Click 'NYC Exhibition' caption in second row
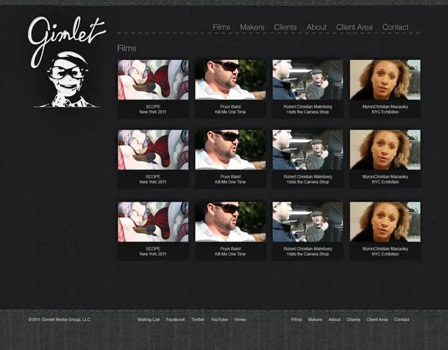Viewport: 448px width, 350px height. click(x=385, y=182)
